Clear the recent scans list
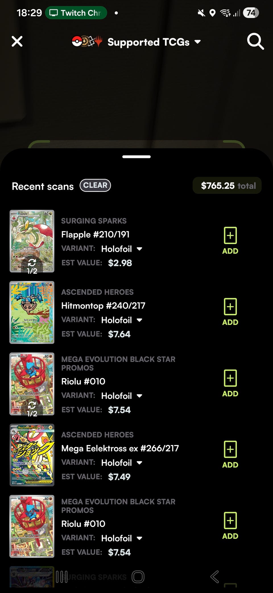Viewport: 273px width, 593px height. pos(95,185)
